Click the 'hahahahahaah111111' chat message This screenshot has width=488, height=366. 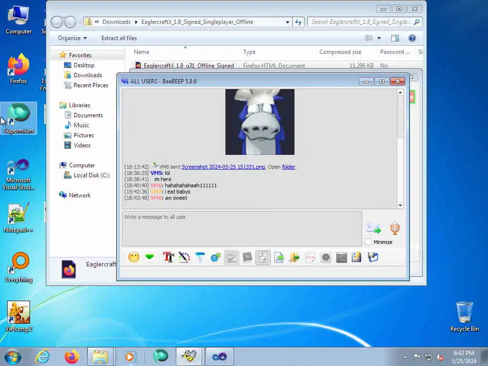pos(191,185)
